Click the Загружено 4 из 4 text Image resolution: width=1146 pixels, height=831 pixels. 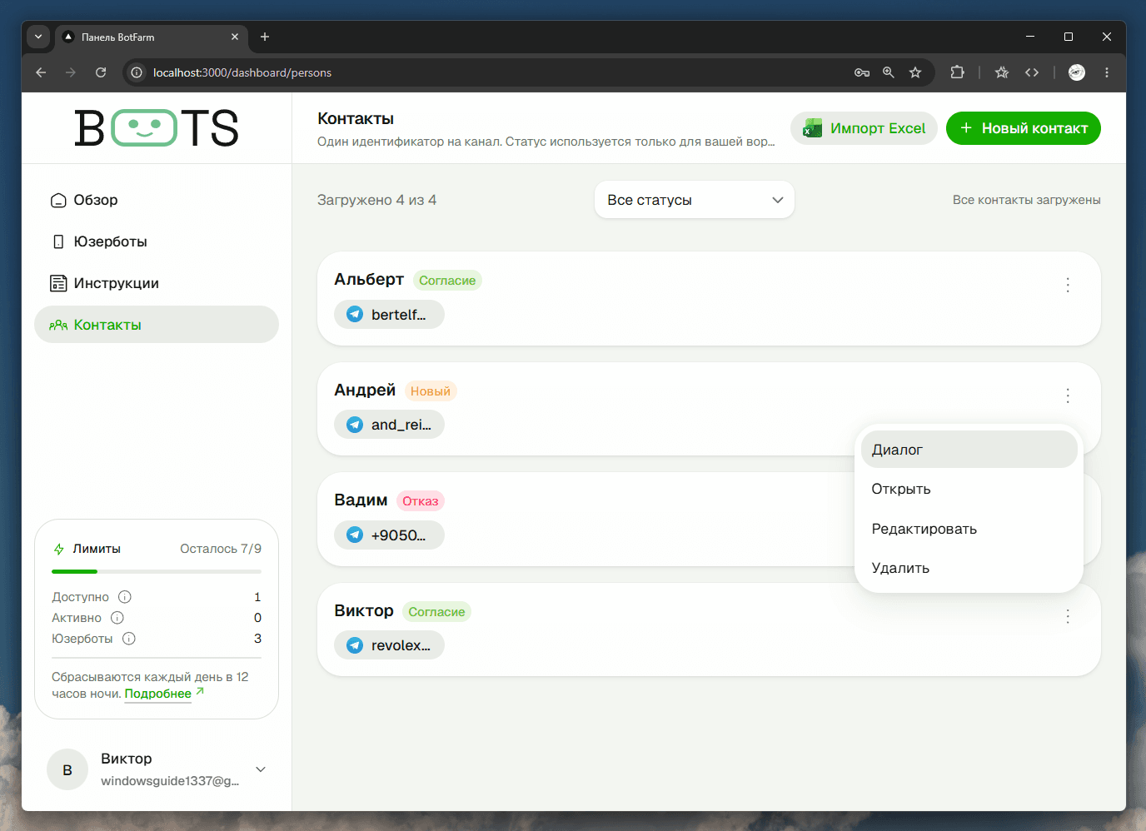pos(376,200)
